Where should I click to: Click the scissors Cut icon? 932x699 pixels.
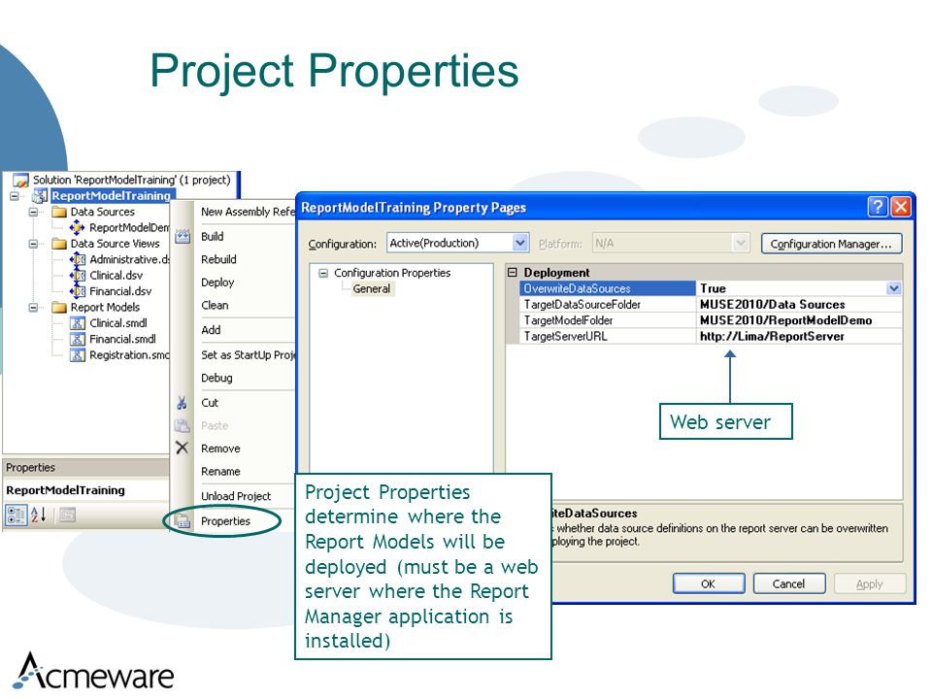pyautogui.click(x=182, y=403)
